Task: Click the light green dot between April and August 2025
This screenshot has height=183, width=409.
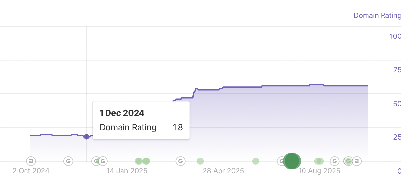Action: (x=255, y=161)
